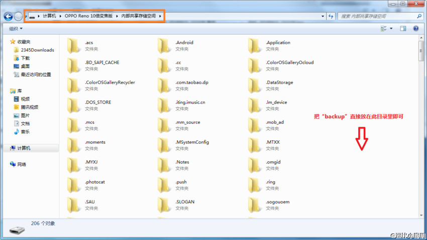Select the .ColorOSGalleryRecycler folder icon
The height and width of the screenshot is (240, 427).
coord(73,85)
